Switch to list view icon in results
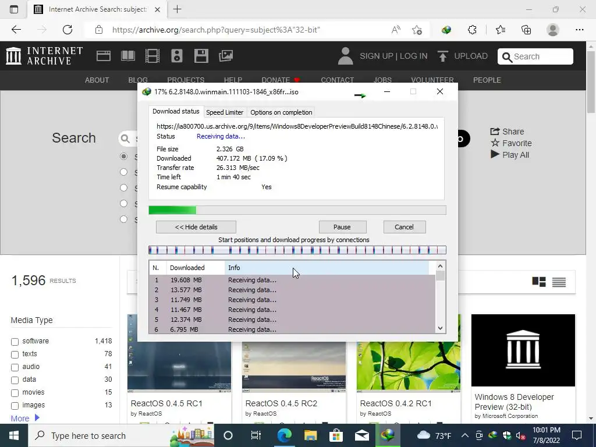The image size is (596, 447). pyautogui.click(x=559, y=282)
